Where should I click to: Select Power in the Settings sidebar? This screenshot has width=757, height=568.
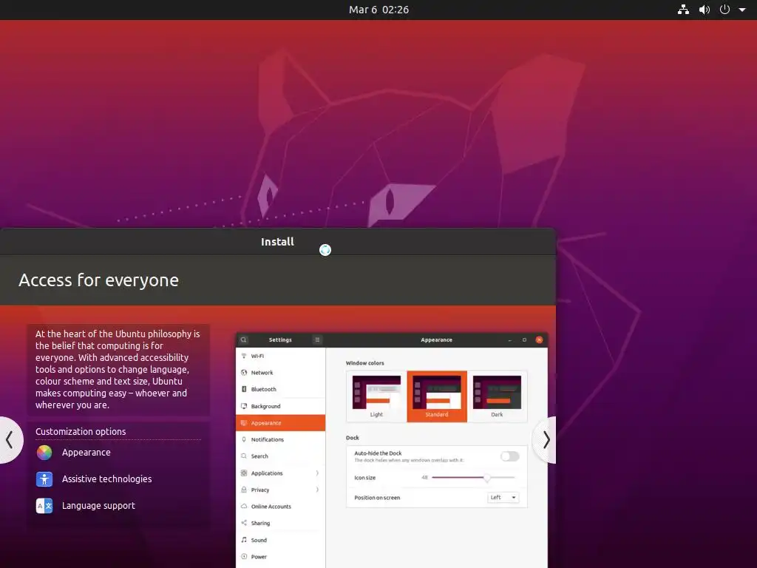click(x=280, y=557)
